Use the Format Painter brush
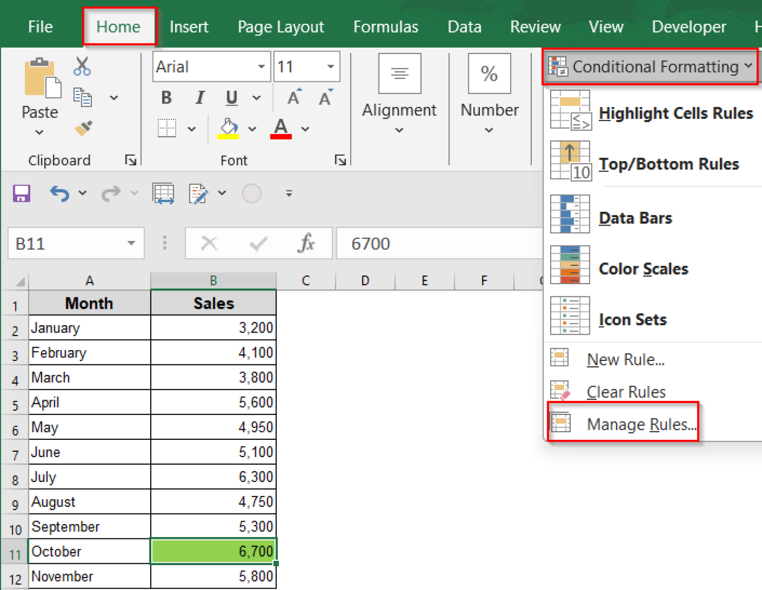The height and width of the screenshot is (590, 762). click(x=82, y=129)
